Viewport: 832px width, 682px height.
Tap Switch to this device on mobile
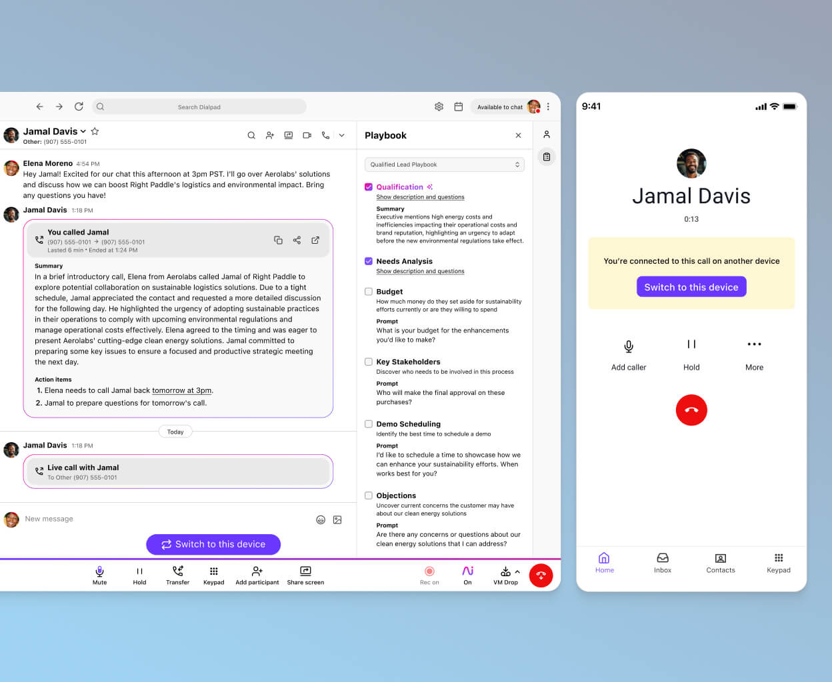coord(691,286)
